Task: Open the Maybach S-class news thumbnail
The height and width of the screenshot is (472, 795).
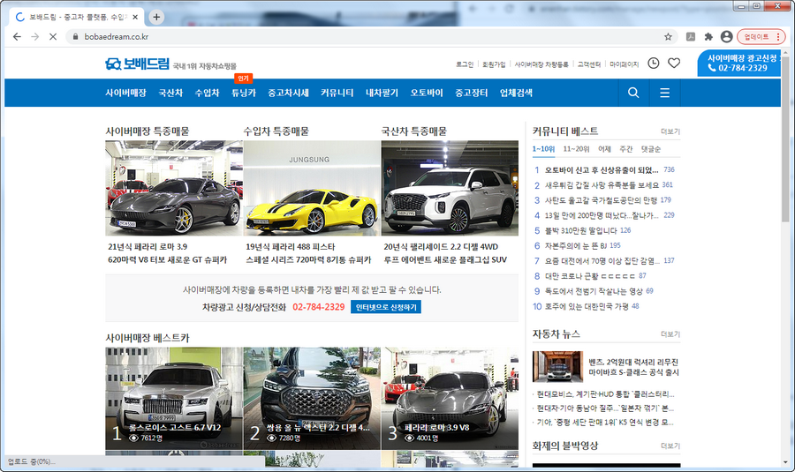Action: click(557, 366)
